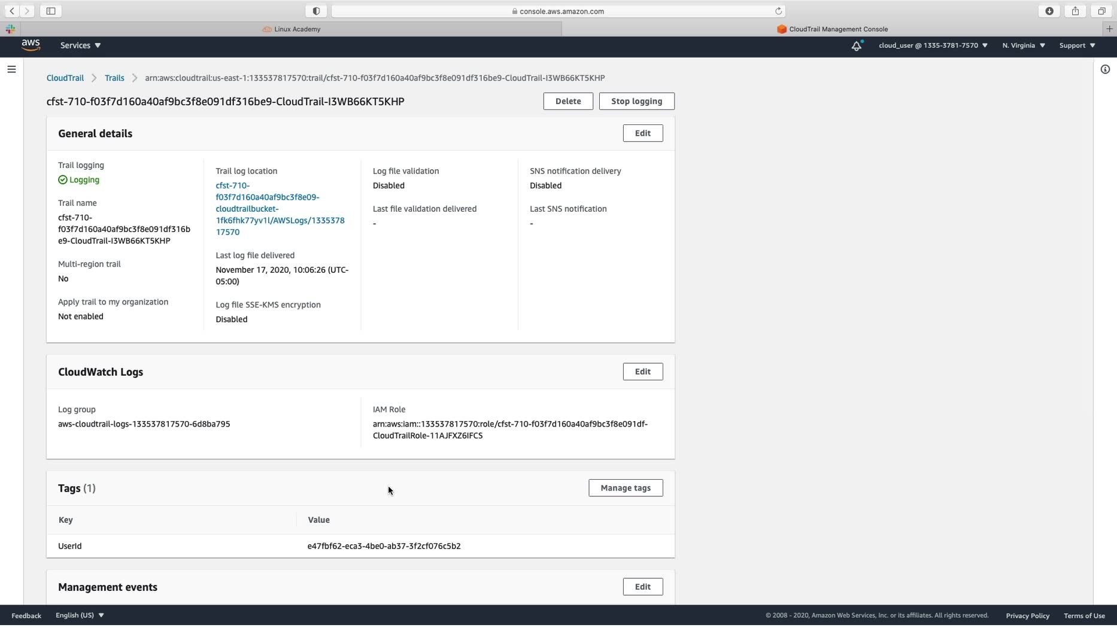
Task: Expand the CloudTrail side navigation menu
Action: click(x=11, y=69)
